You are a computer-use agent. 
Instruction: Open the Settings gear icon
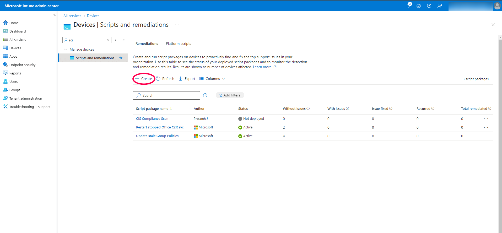[419, 6]
